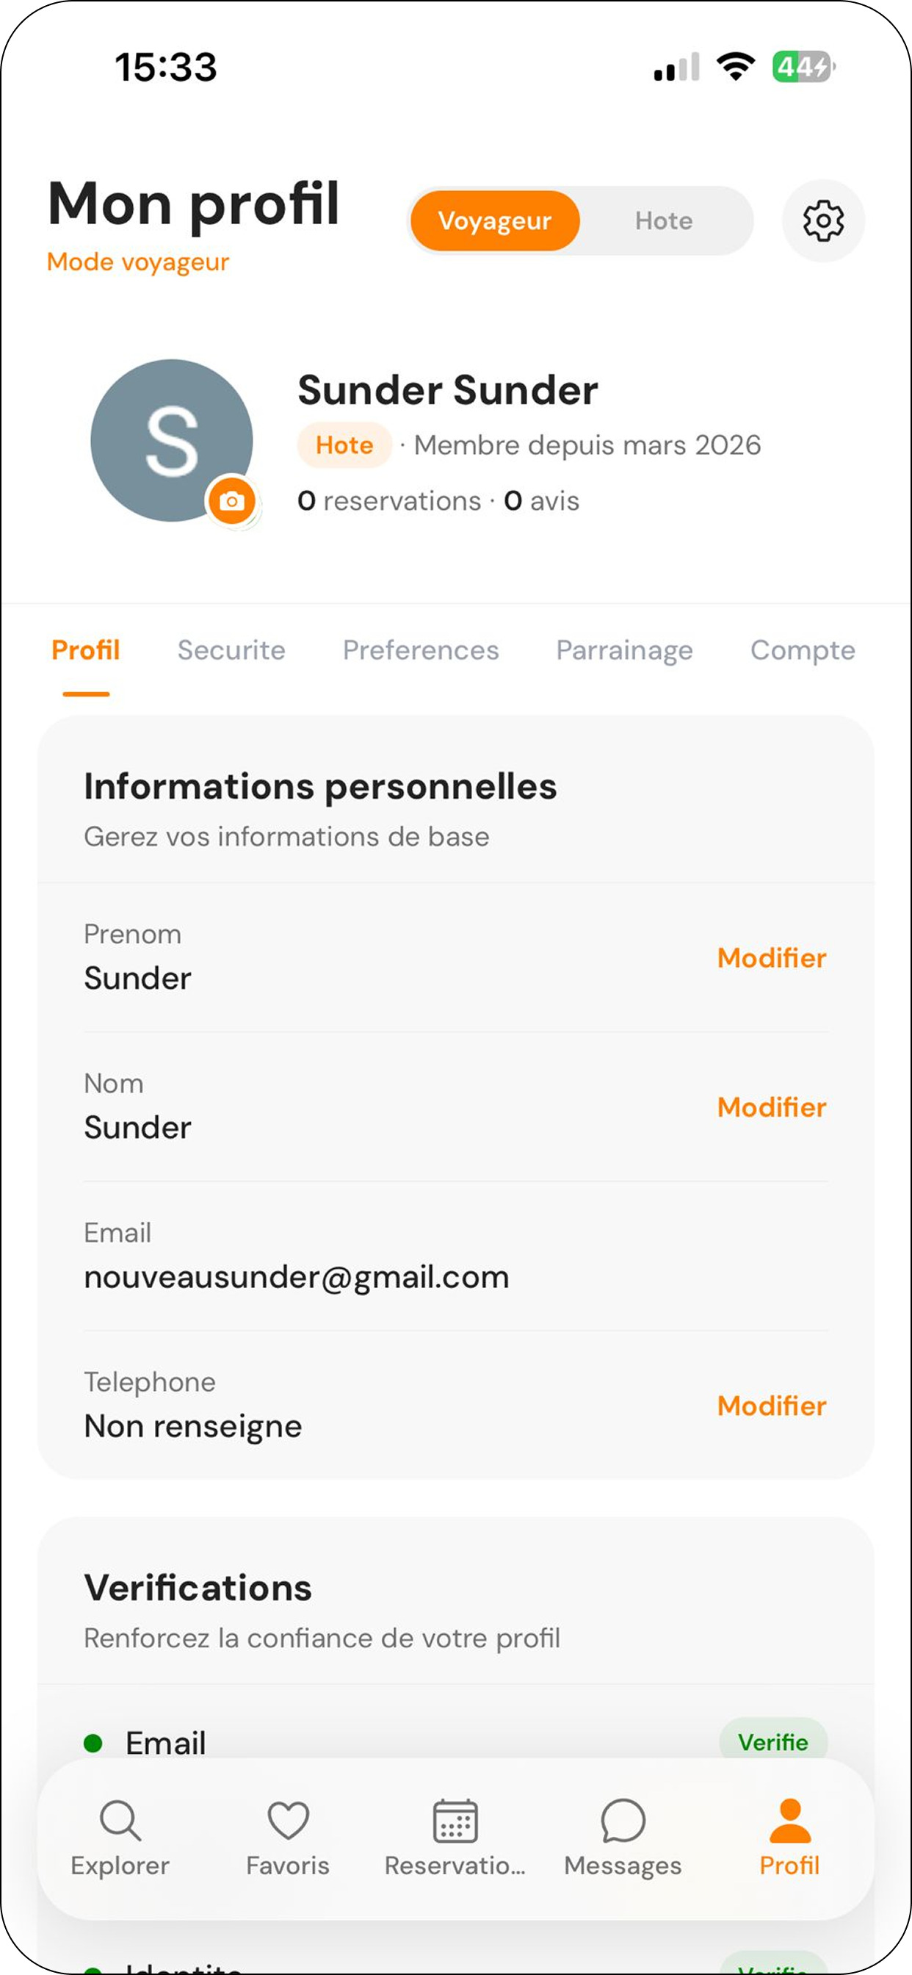The height and width of the screenshot is (1975, 912).
Task: Open Favoris heart icon
Action: point(288,1819)
